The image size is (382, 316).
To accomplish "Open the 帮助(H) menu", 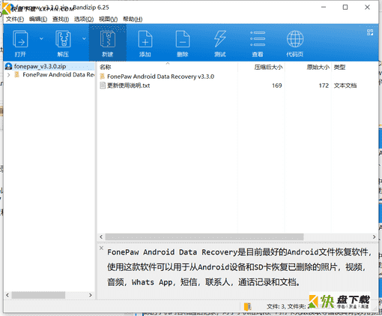I will point(133,19).
